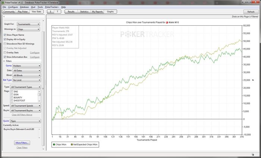
Task: Toggle Display All-in Equity checkbox
Action: point(5,39)
